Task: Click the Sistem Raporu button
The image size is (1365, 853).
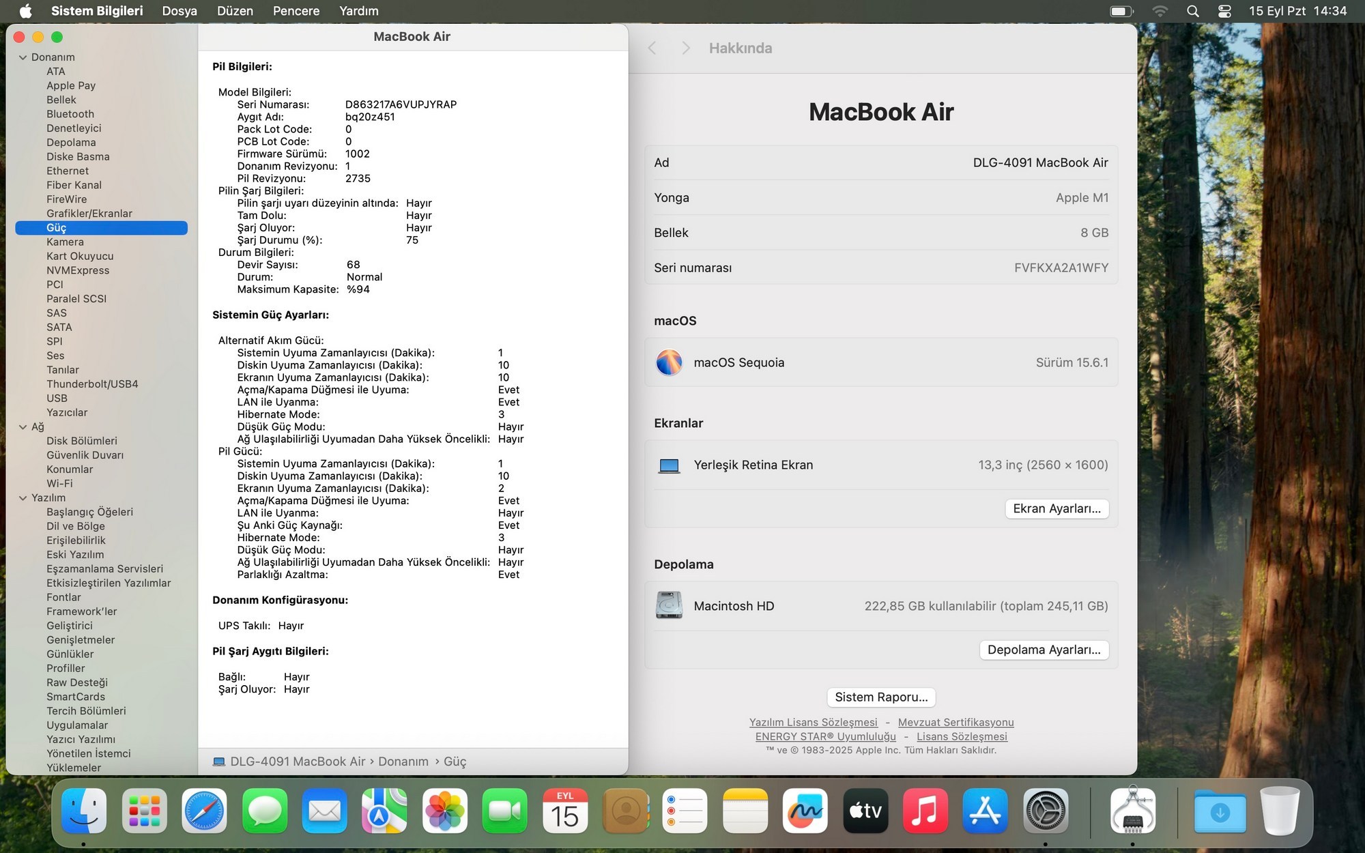Action: click(x=881, y=697)
